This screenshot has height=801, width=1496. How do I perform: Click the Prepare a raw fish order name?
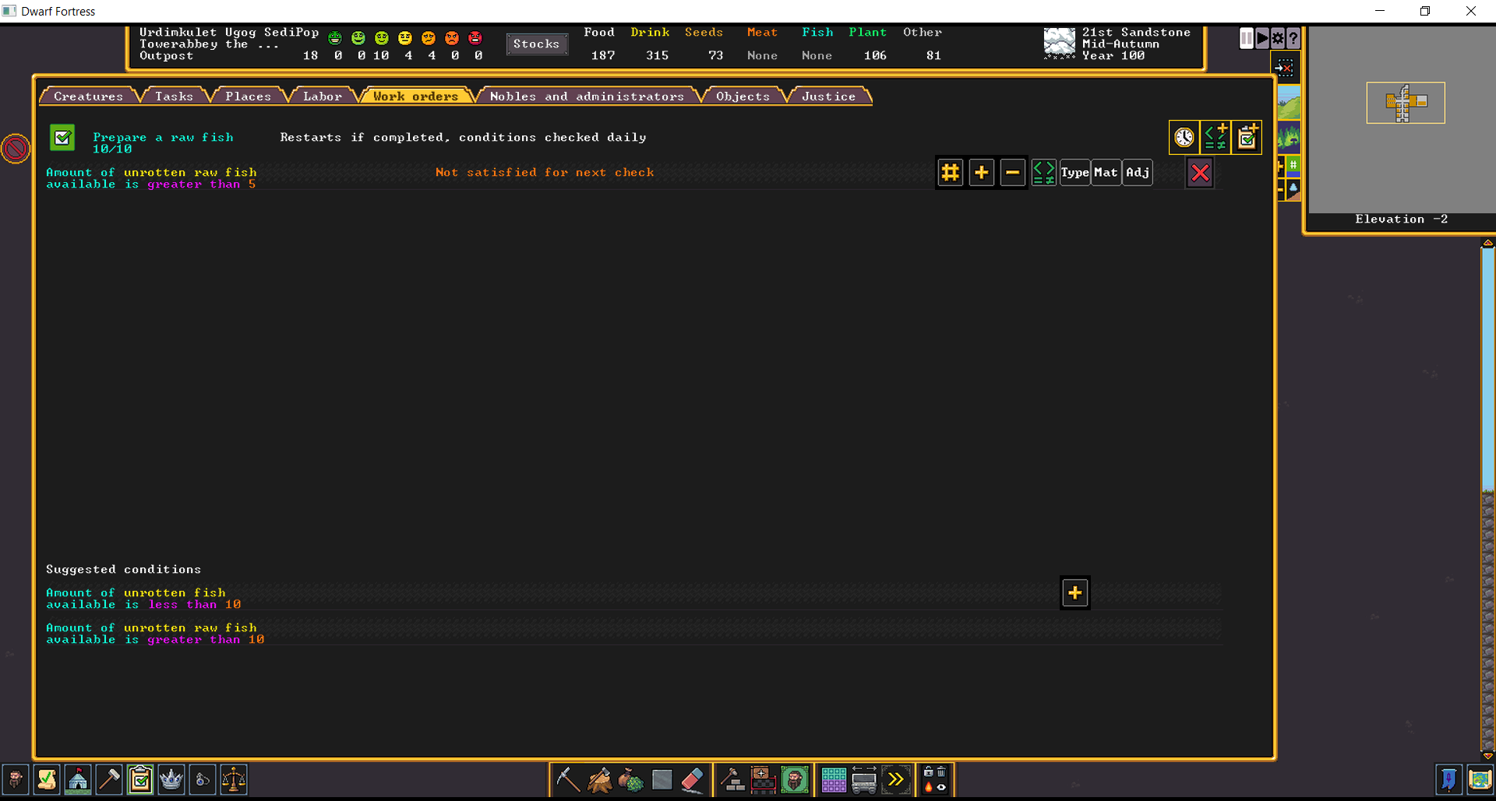click(x=163, y=137)
